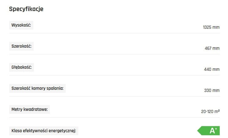
Task: Click the pointed left tip of the green badge
Action: [x=199, y=131]
